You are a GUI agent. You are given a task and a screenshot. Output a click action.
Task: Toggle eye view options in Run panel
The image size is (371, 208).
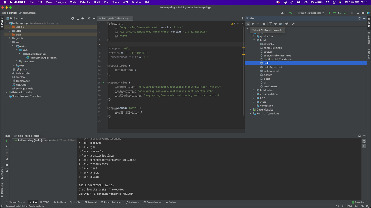tap(7, 159)
